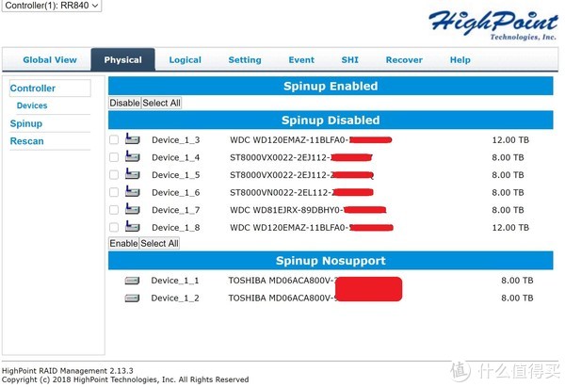The image size is (565, 387).
Task: Check the box for Device_1_4
Action: [114, 157]
